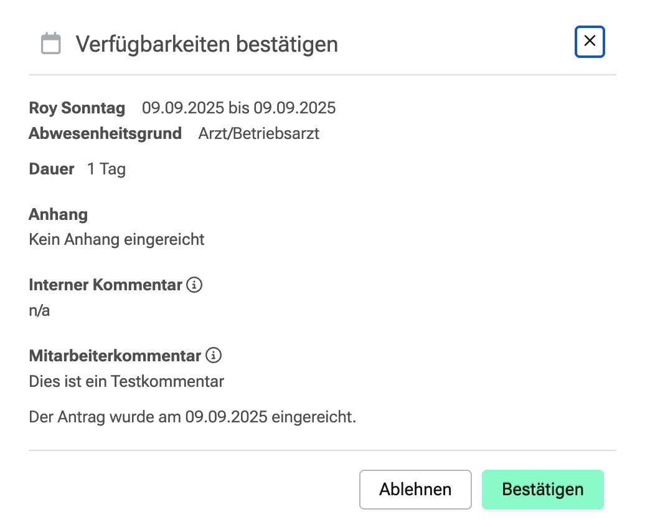
Task: Click info icon next to Interner Kommentar
Action: [195, 285]
